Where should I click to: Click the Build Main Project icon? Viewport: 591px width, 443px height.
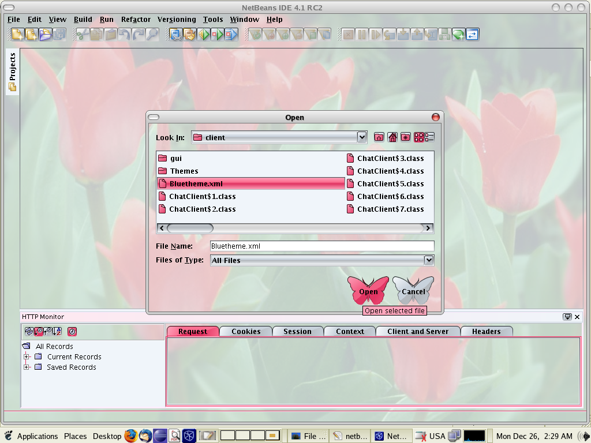pos(176,35)
